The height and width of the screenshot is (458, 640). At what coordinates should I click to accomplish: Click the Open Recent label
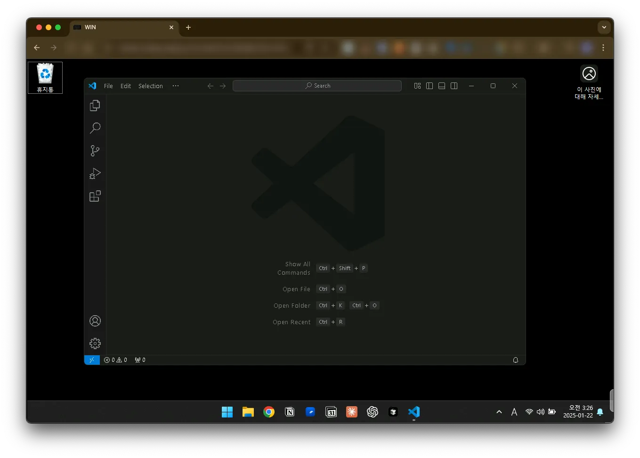coord(292,322)
